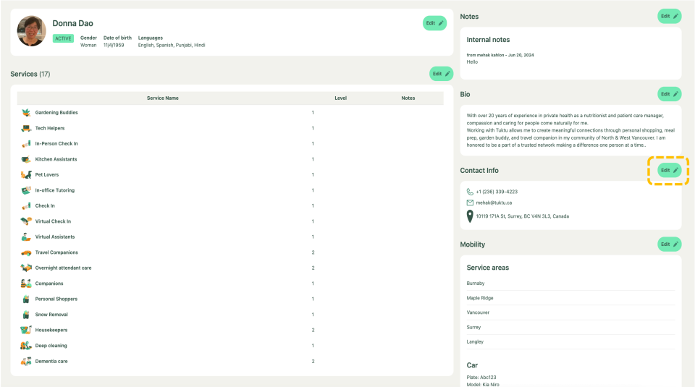Click the Gardening Buddies service icon
The height and width of the screenshot is (387, 695).
pos(26,113)
